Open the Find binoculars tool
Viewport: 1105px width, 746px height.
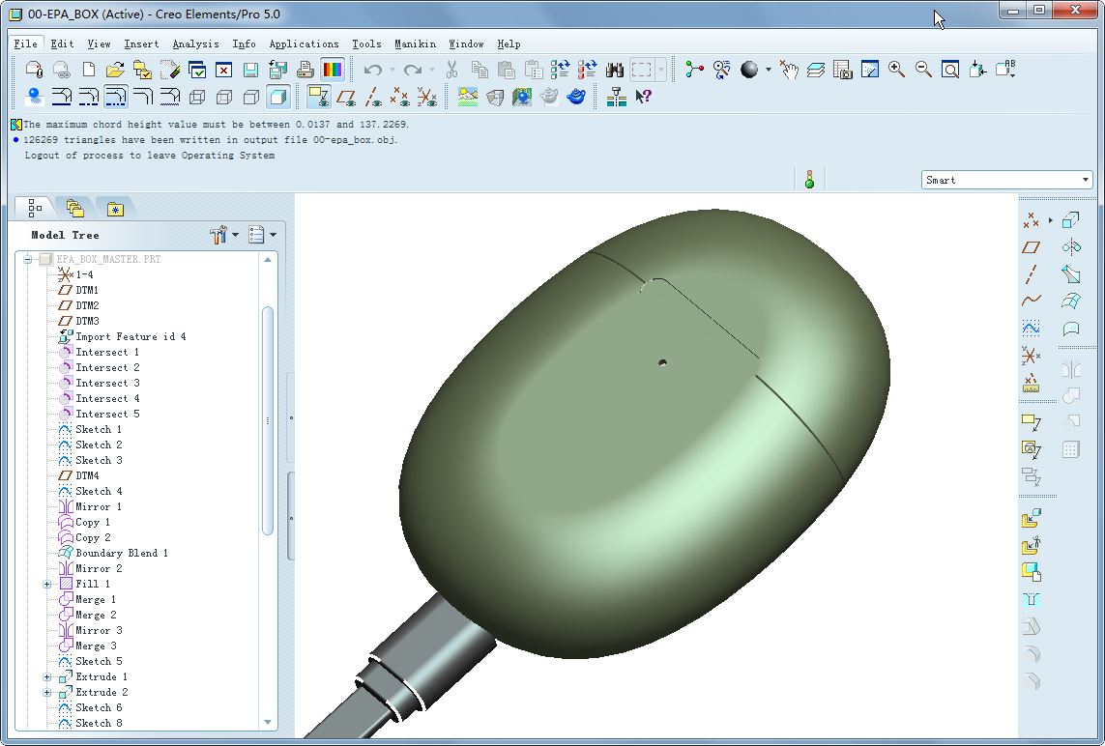coord(615,70)
